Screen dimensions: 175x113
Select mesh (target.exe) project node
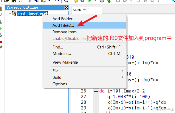tap(32, 13)
